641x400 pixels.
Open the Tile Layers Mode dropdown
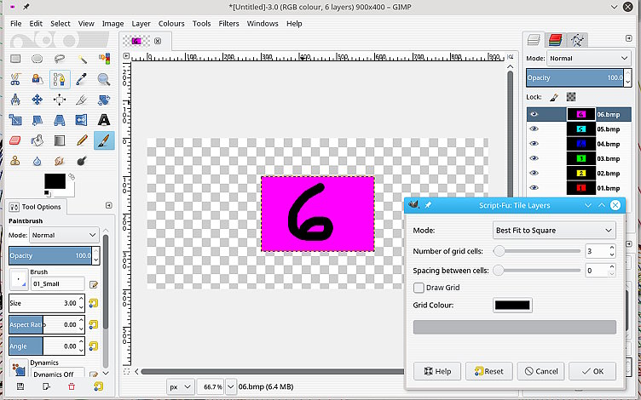554,230
